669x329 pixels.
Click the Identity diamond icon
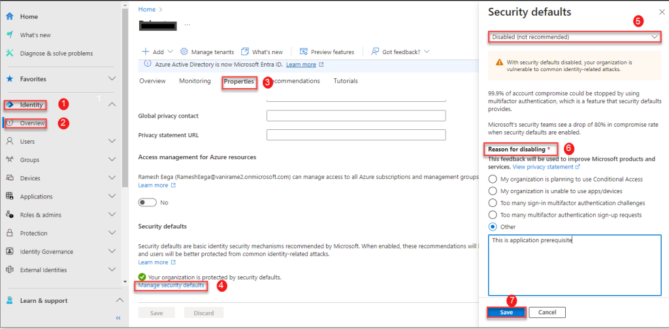[x=9, y=104]
